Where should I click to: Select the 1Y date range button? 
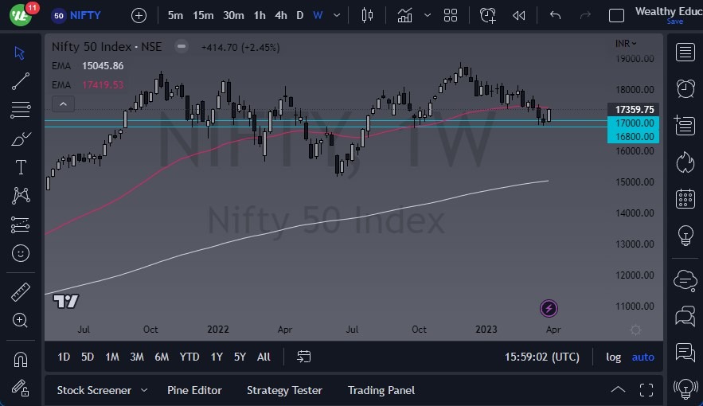(217, 357)
